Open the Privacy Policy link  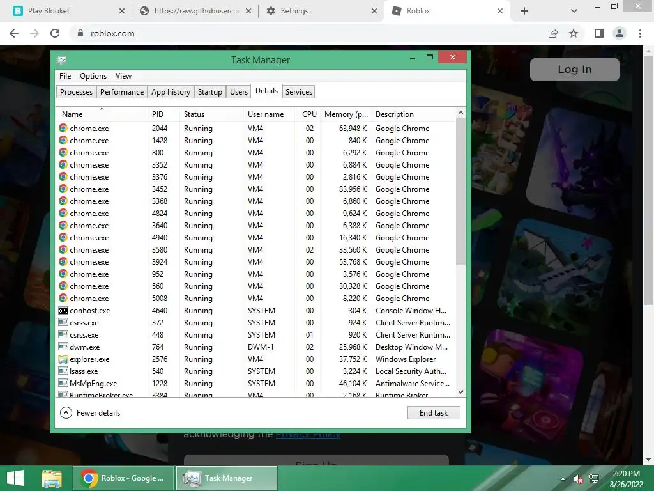pos(308,435)
